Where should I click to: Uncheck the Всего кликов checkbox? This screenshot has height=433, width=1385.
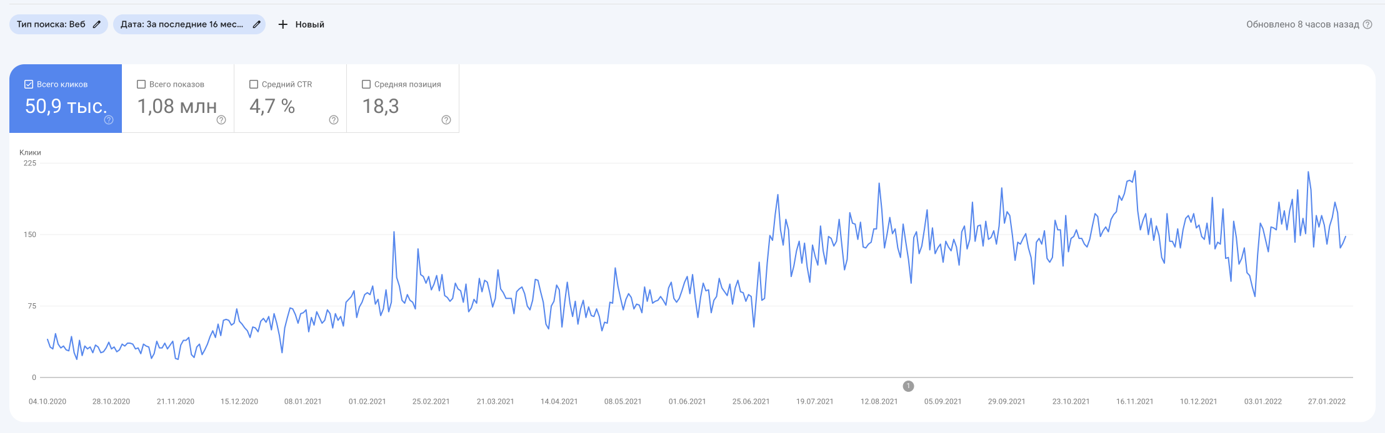(29, 84)
